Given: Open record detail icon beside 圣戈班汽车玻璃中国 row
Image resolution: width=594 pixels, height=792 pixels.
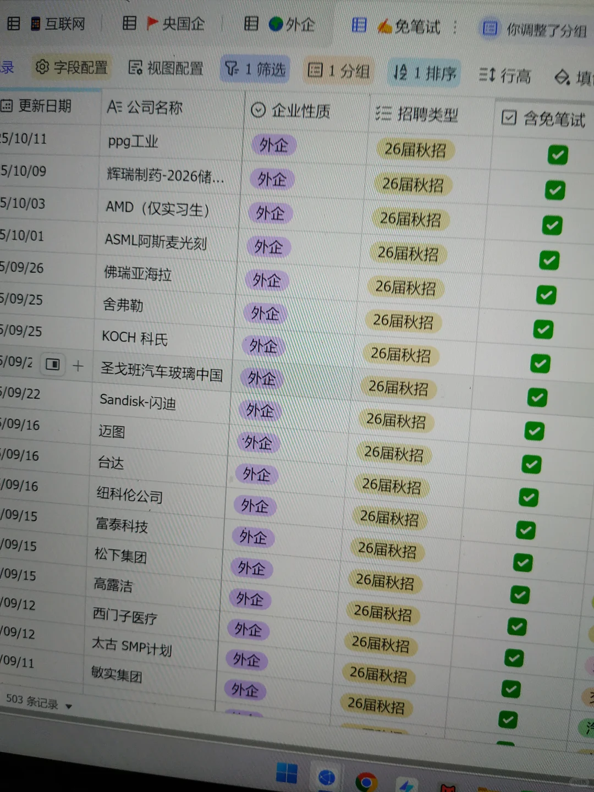Looking at the screenshot, I should click(x=53, y=364).
